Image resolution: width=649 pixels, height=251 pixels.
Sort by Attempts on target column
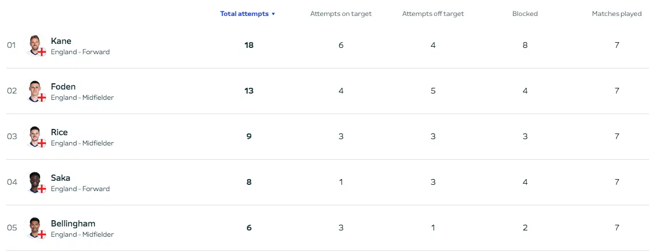[341, 14]
